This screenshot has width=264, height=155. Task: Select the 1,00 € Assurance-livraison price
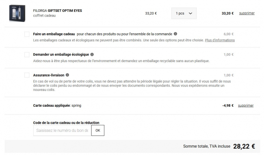[x=229, y=75]
